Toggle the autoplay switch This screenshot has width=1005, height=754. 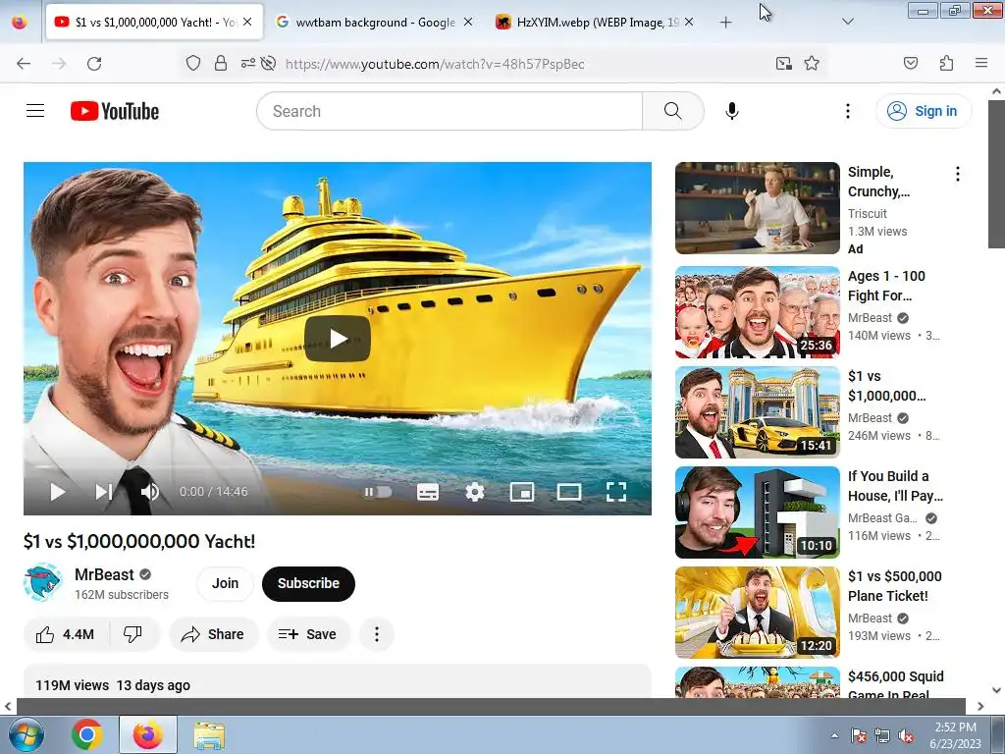(x=378, y=492)
